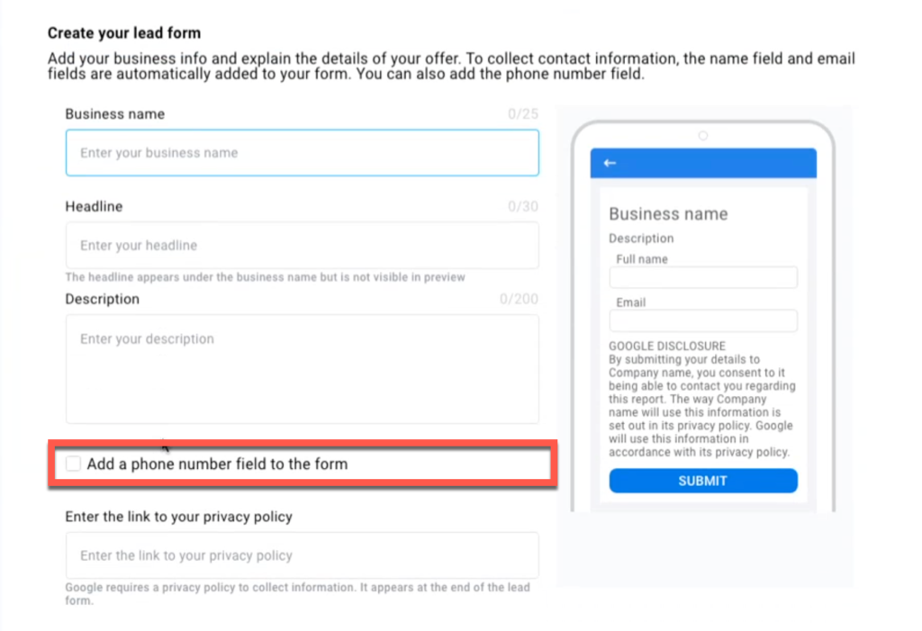Select the Full name field in preview
Image resolution: width=922 pixels, height=631 pixels.
click(703, 277)
